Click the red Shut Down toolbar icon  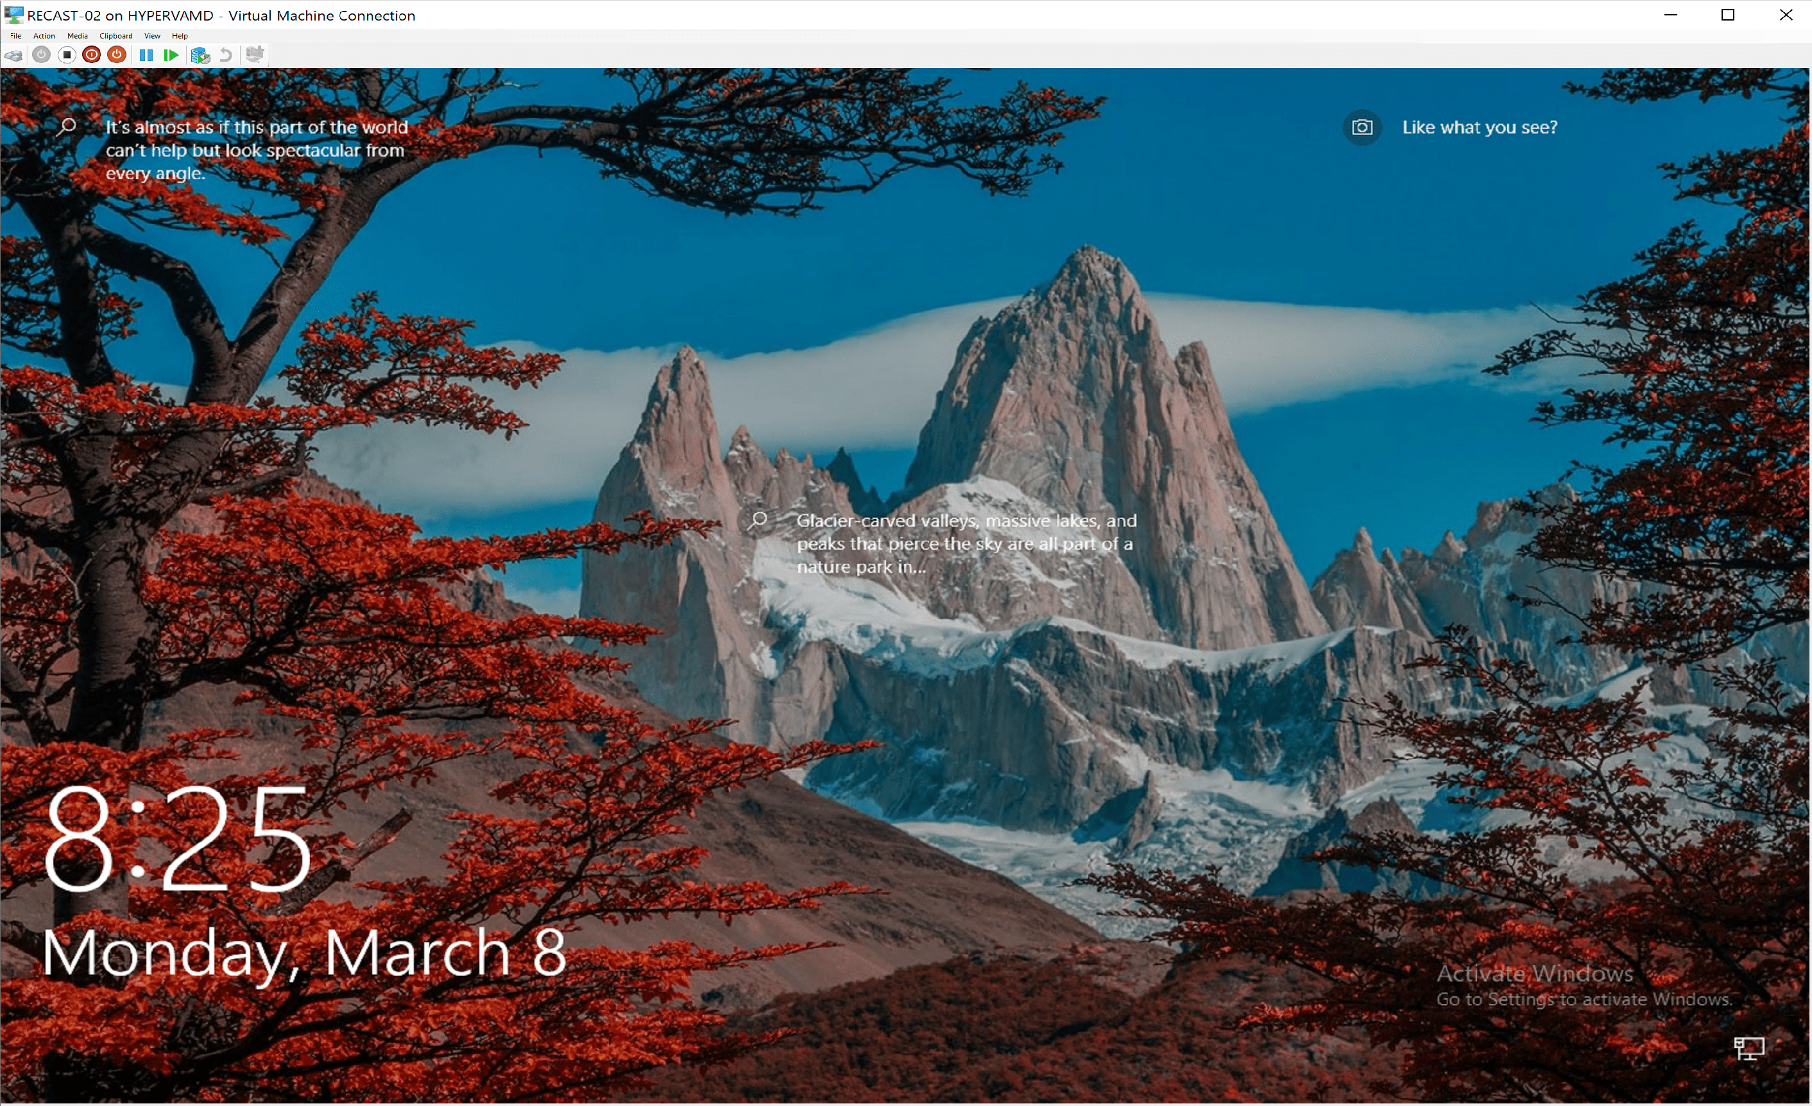92,55
